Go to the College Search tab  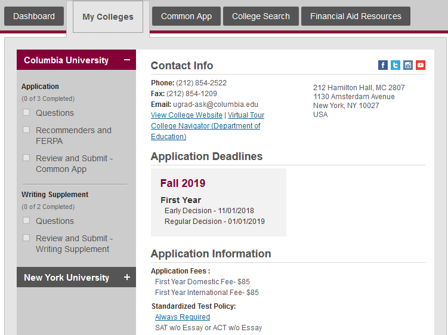(261, 16)
